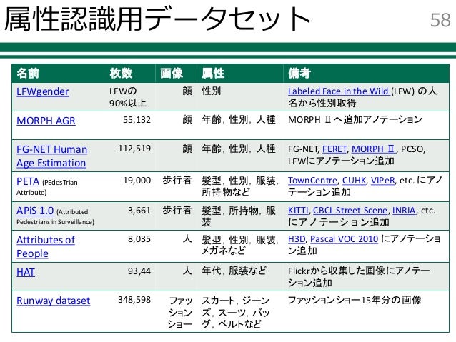Follow the Pascal VOC 2010 link
Screen dimensions: 456x342
click(x=344, y=239)
